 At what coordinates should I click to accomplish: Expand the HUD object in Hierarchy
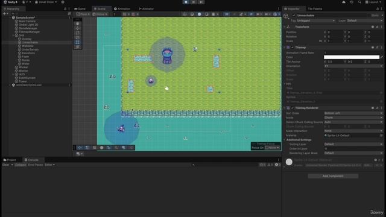coord(13,74)
